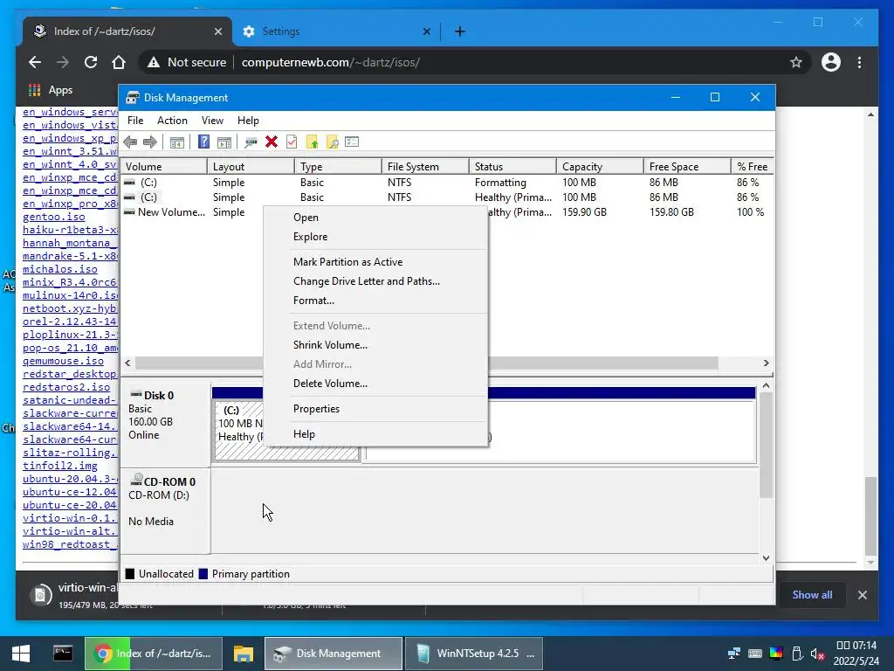
Task: Choose Open from context menu
Action: tap(375, 218)
